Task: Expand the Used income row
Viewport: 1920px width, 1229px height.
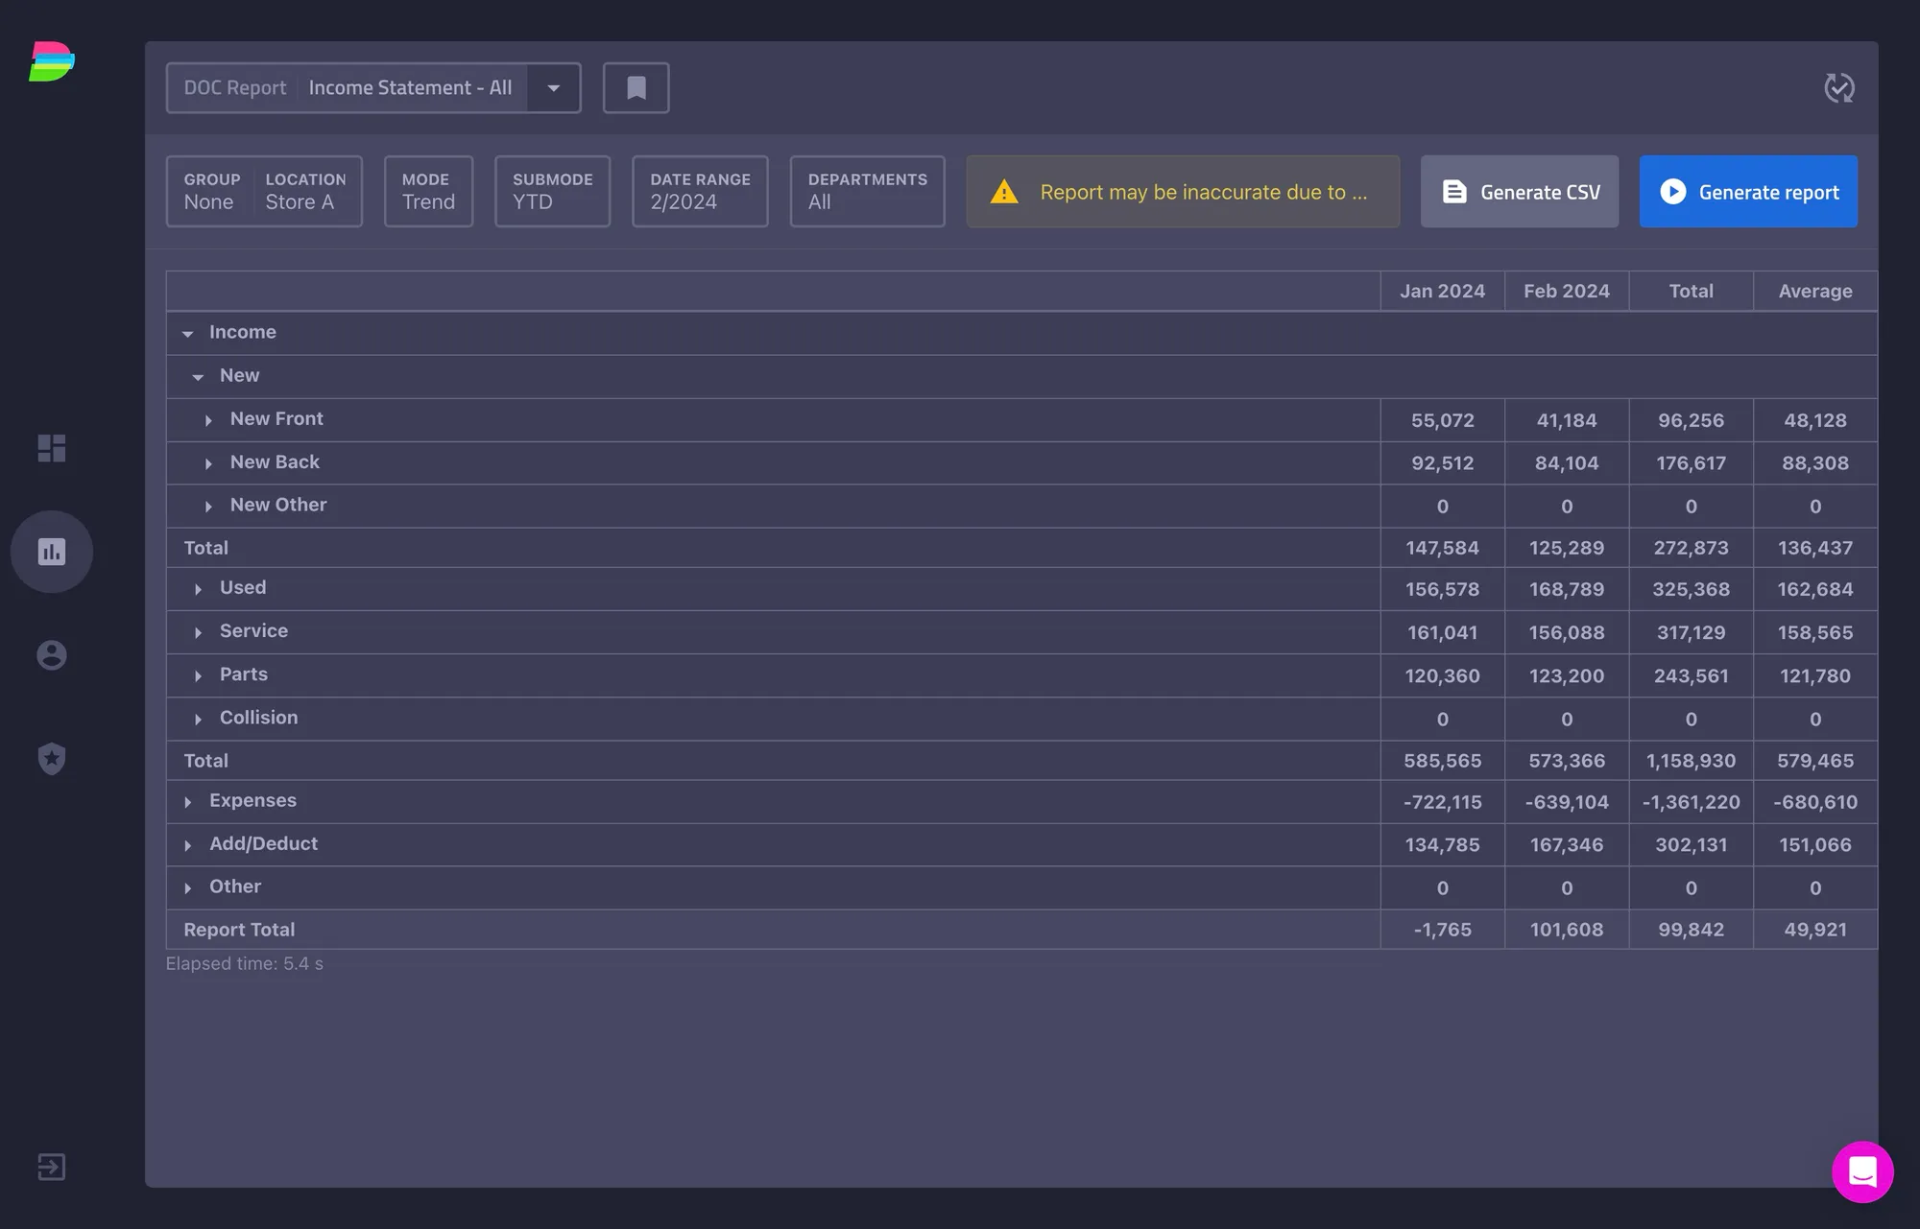Action: [x=198, y=589]
